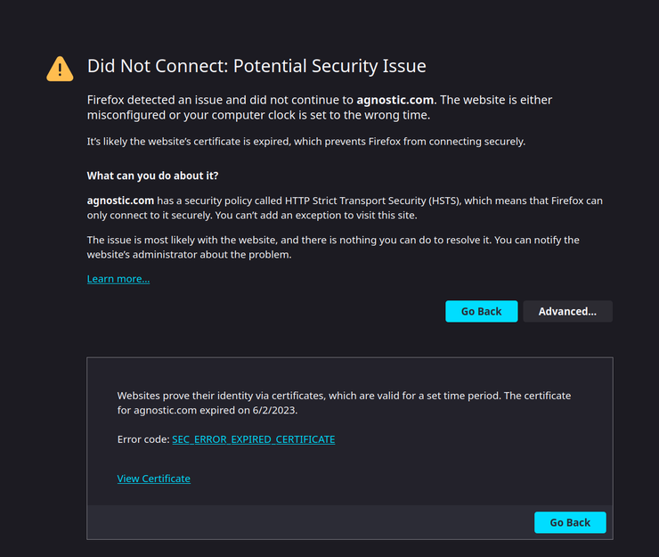Open the View Certificate link

point(154,479)
